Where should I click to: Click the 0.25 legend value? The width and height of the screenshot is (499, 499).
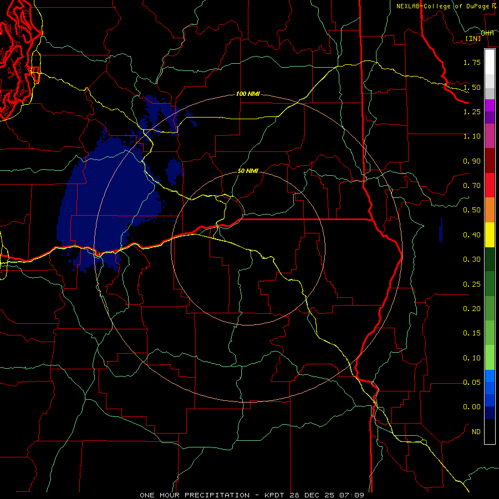tap(472, 284)
